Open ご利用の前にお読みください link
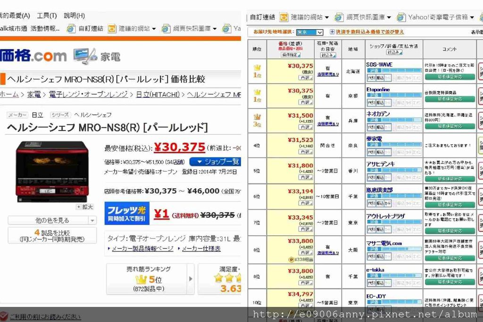 45,316
